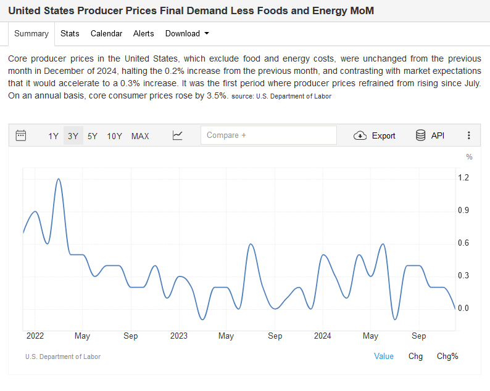Select the 10Y time range
Image resolution: width=490 pixels, height=391 pixels.
click(x=114, y=136)
